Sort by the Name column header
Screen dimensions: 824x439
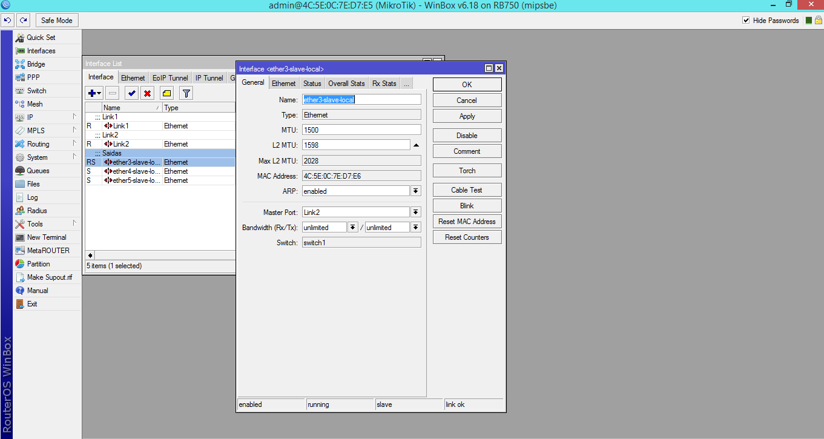132,108
